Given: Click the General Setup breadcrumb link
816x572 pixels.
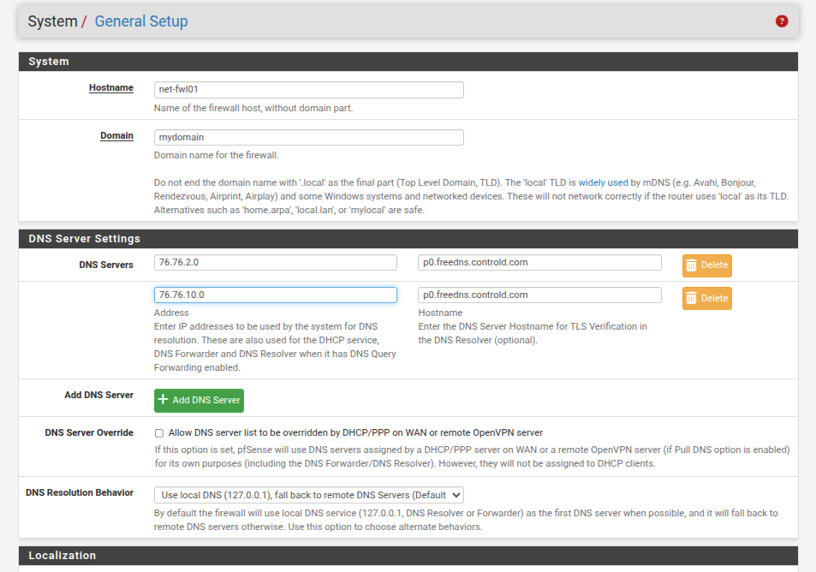Looking at the screenshot, I should (x=141, y=21).
